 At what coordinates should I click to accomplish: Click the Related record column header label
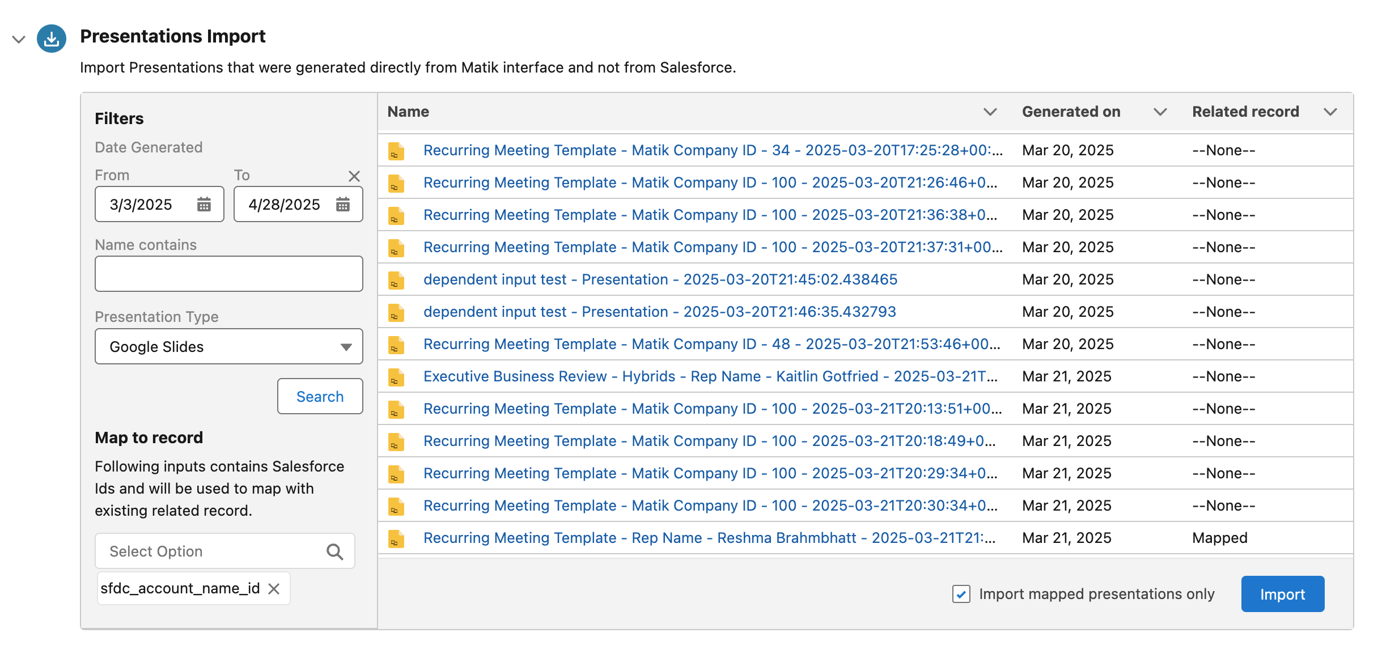pyautogui.click(x=1245, y=112)
